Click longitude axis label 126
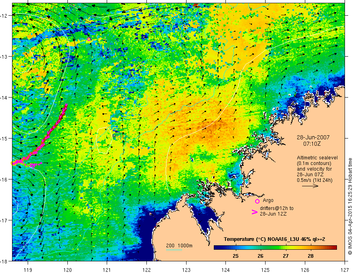 (305, 270)
